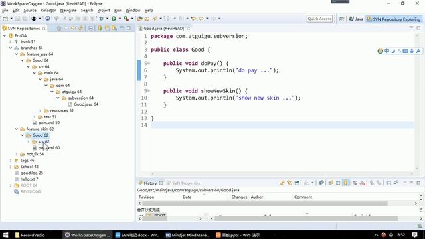Click the yellow back-navigation arrow in main toolbar
The image size is (425, 239).
[201, 19]
